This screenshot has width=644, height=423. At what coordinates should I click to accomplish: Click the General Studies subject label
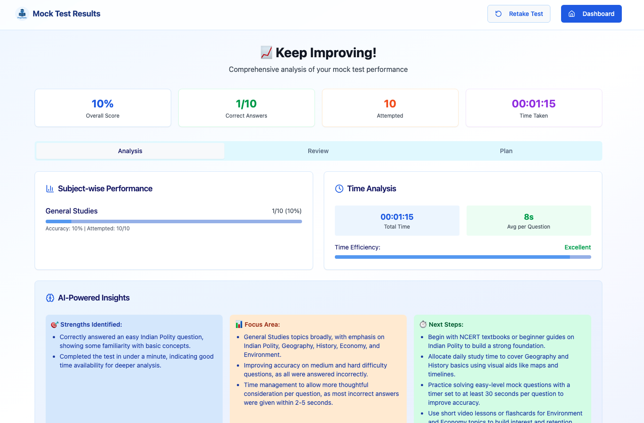tap(71, 211)
